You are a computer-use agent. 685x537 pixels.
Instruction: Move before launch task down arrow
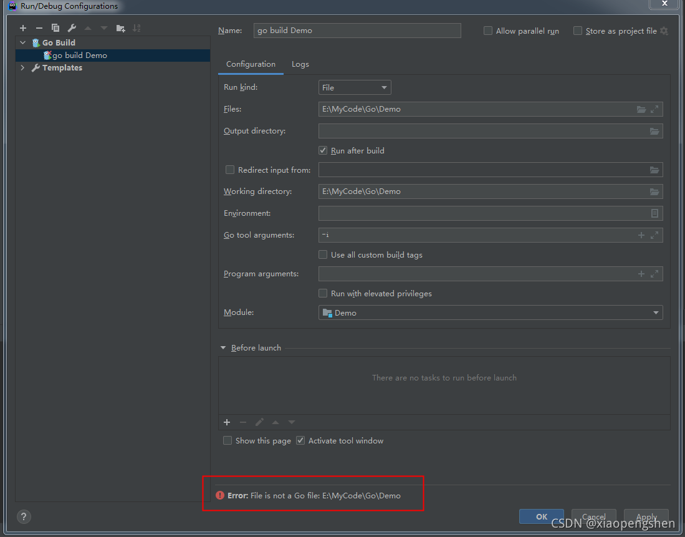(x=291, y=422)
